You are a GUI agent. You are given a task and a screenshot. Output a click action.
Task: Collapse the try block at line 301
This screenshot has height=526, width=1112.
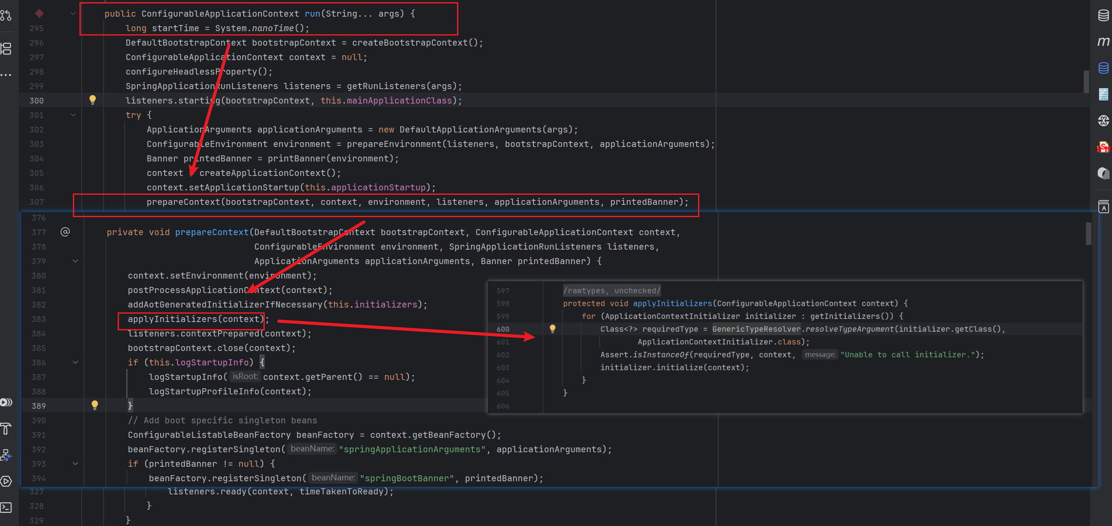point(73,115)
